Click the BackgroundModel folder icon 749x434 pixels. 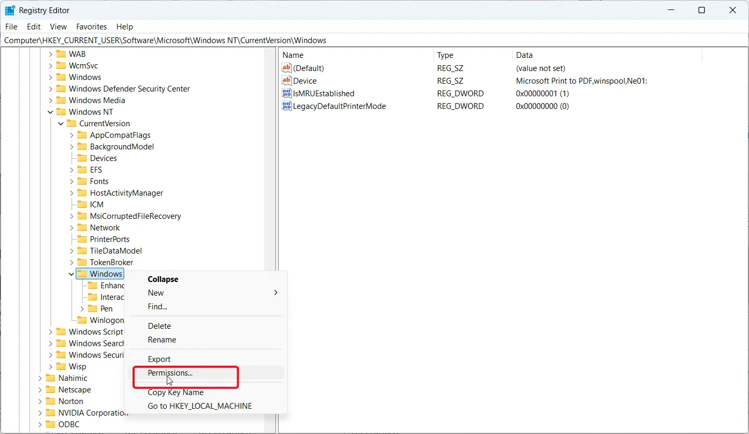click(x=82, y=146)
